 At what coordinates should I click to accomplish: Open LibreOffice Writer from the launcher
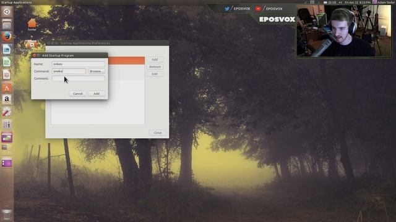pos(7,49)
